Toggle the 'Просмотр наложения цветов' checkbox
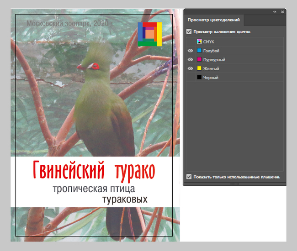This screenshot has height=251, width=297. [x=189, y=31]
